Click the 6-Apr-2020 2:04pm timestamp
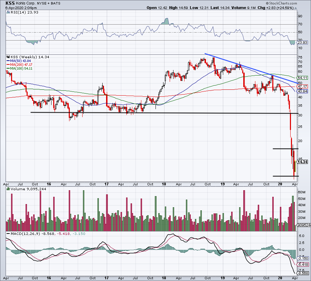Viewport: 311px width, 281px height. tap(21, 8)
